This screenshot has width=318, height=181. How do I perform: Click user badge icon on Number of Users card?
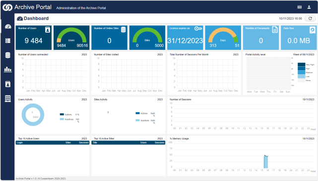click(x=48, y=30)
